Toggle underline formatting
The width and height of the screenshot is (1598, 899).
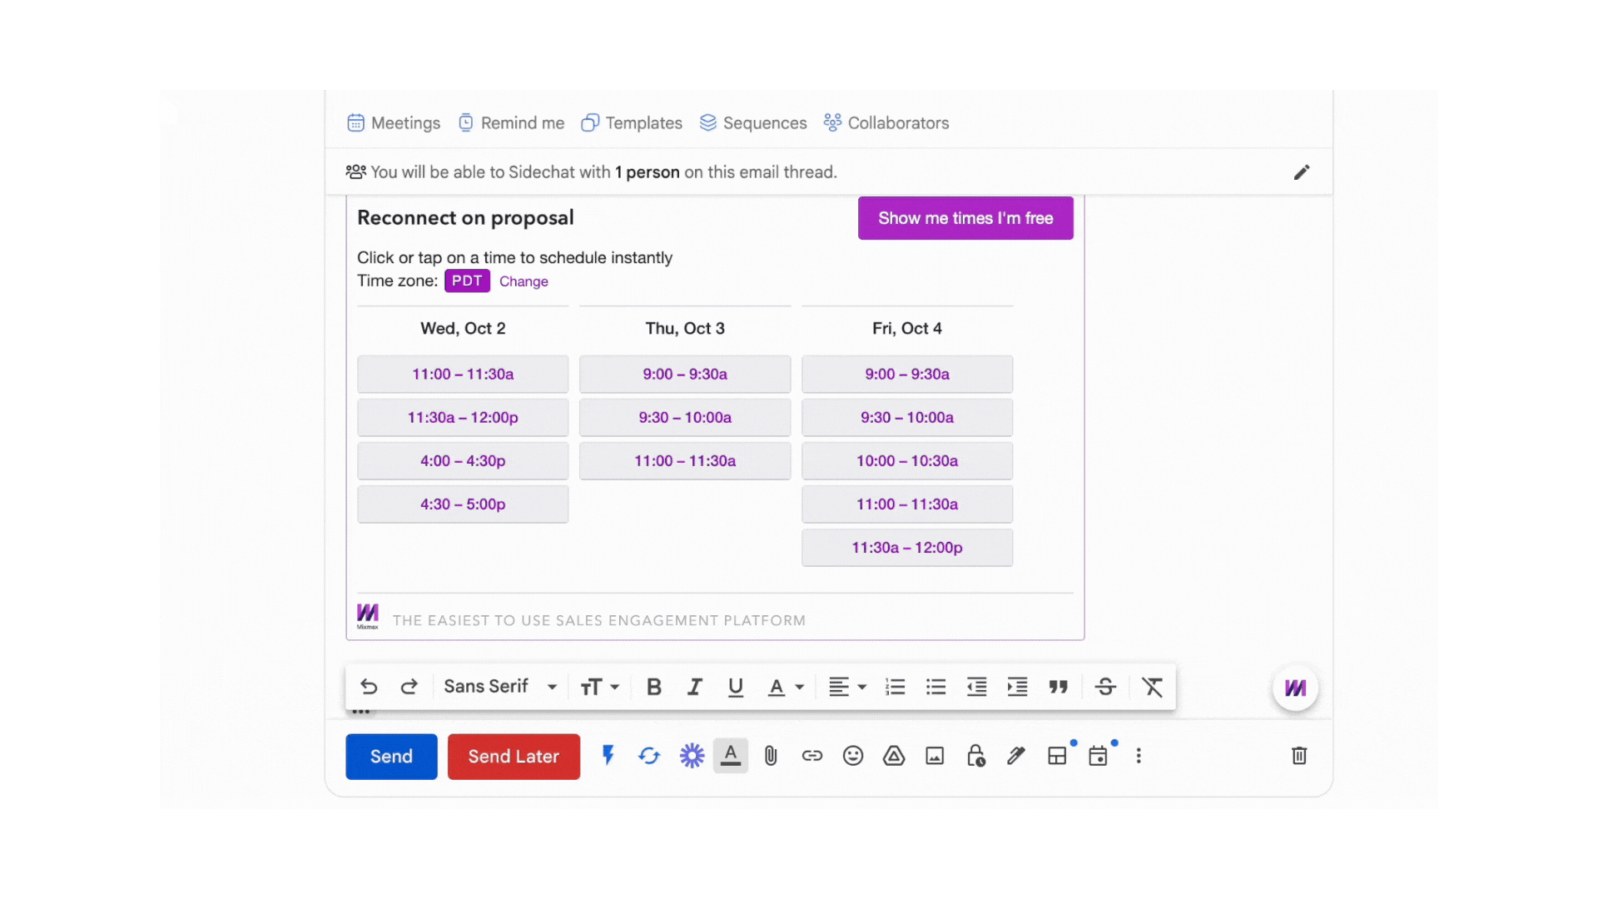(736, 687)
